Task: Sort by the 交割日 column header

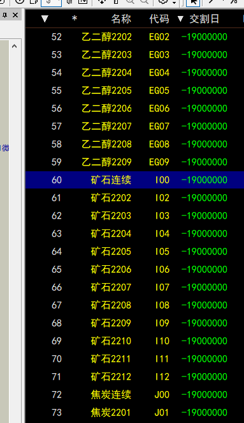Action: click(x=205, y=19)
